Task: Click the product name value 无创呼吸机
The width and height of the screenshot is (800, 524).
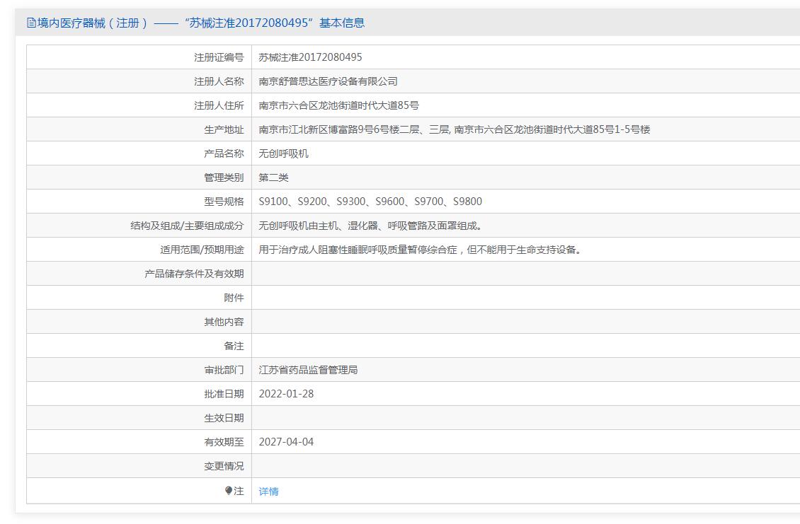Action: tap(283, 153)
